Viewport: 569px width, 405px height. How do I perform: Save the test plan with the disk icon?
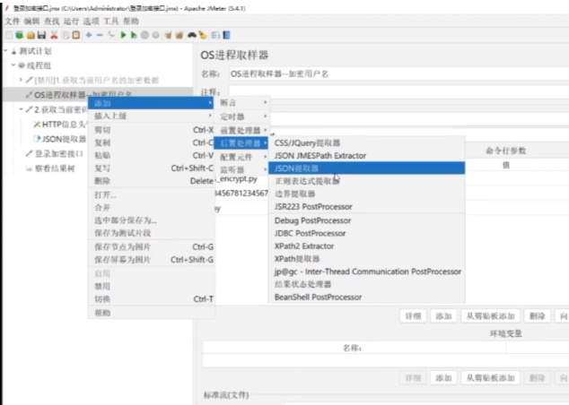click(x=41, y=35)
